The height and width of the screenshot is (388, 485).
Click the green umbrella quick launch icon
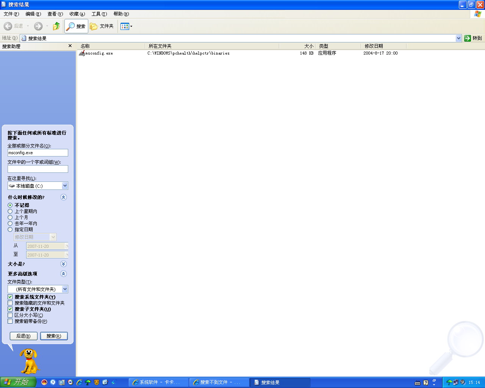click(88, 383)
